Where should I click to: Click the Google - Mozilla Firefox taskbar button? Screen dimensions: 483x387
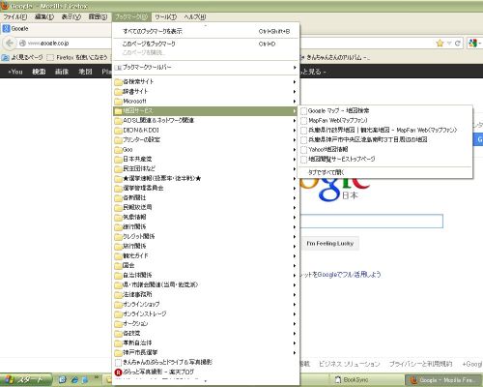coord(443,380)
